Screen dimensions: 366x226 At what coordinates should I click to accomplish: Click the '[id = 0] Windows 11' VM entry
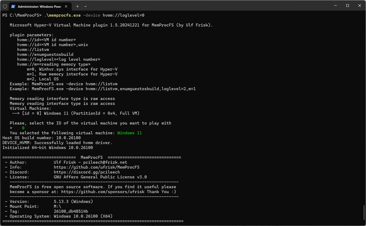81,113
